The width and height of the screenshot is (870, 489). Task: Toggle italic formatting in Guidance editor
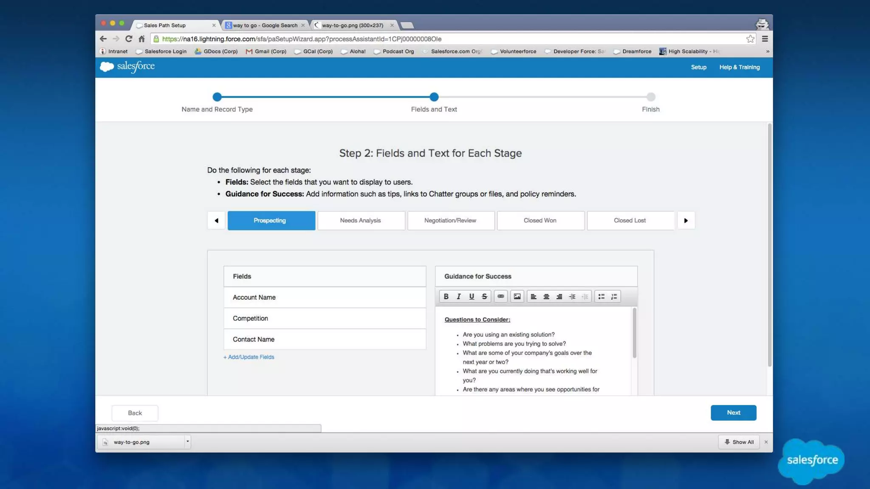458,296
